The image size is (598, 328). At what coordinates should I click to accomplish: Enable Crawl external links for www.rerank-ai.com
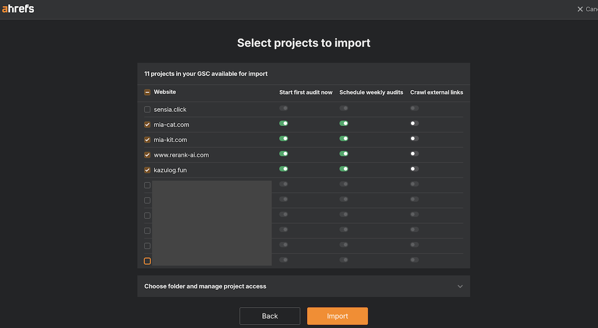click(414, 154)
